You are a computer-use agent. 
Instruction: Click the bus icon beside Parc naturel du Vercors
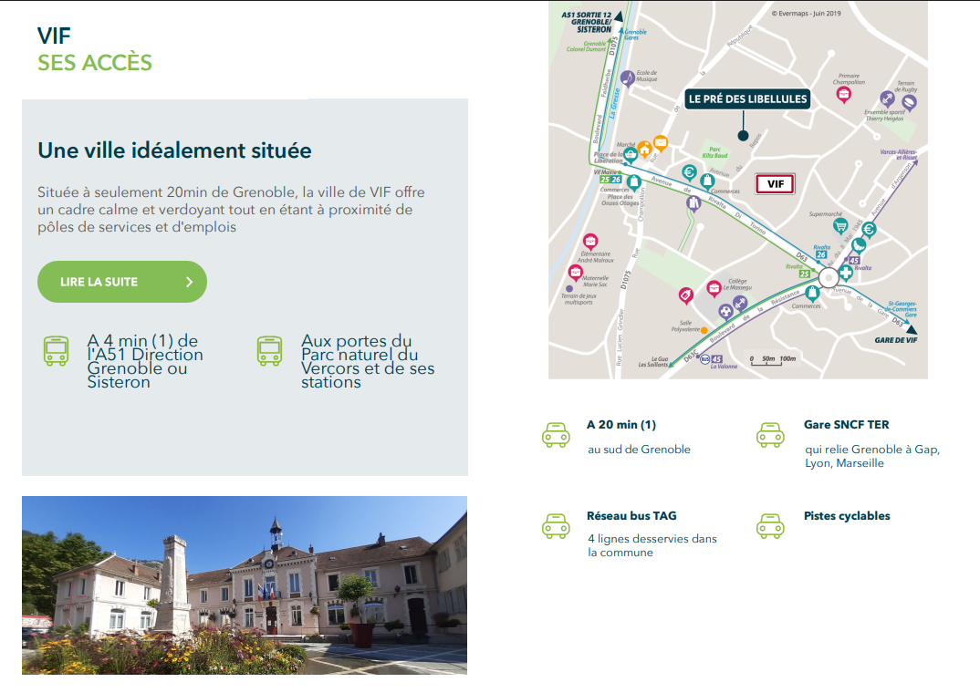coord(269,350)
